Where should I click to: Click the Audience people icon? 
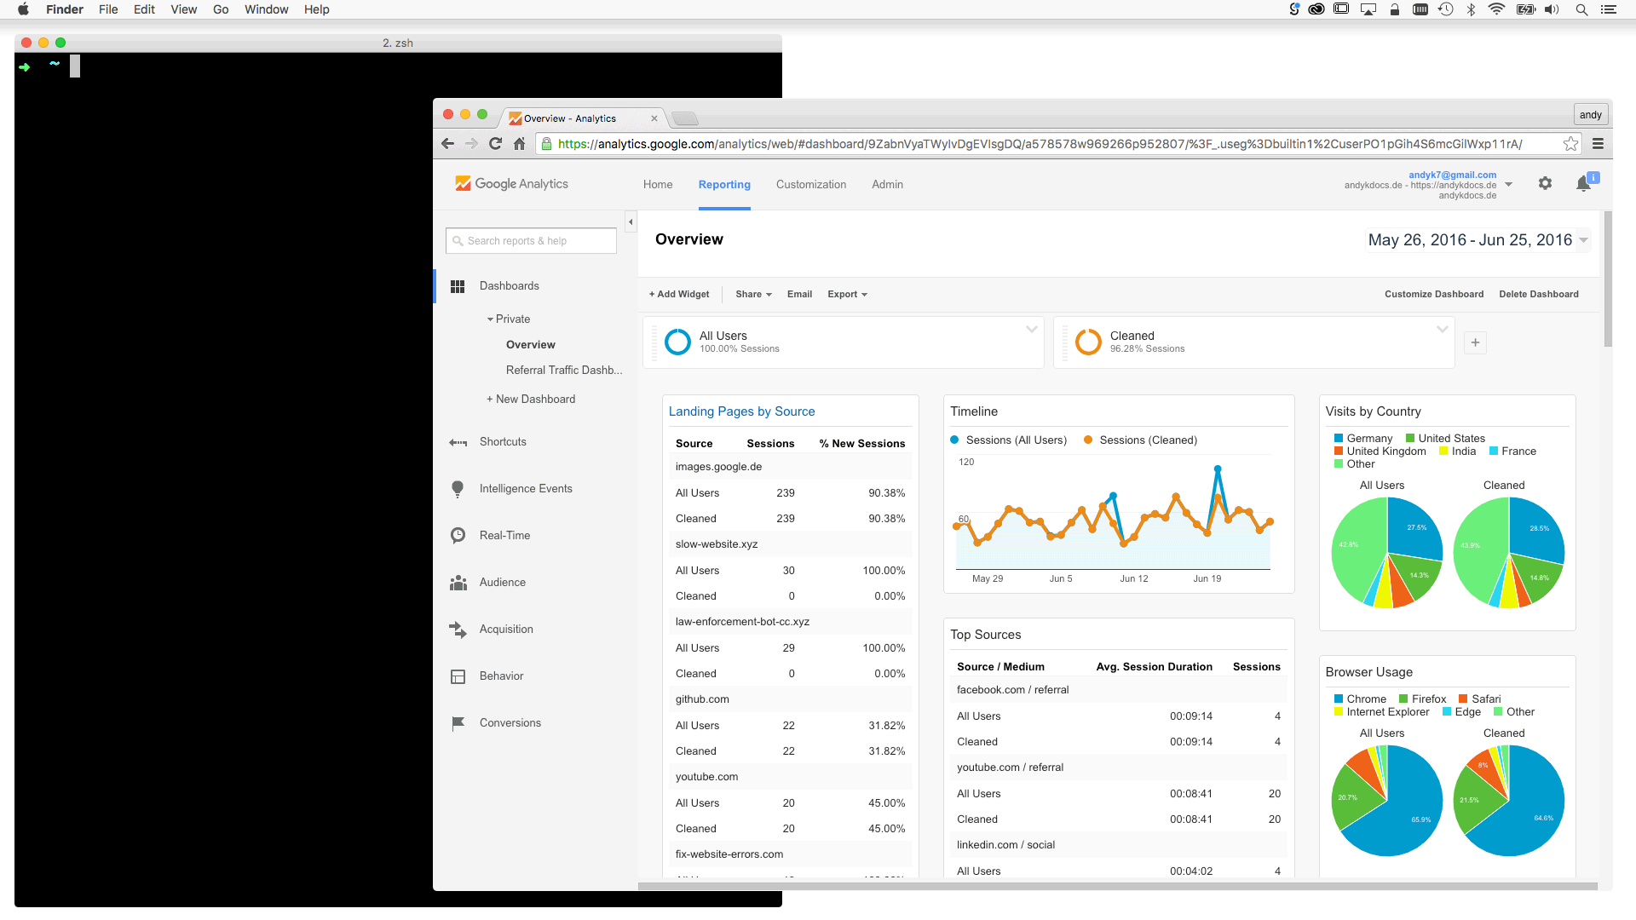458,583
